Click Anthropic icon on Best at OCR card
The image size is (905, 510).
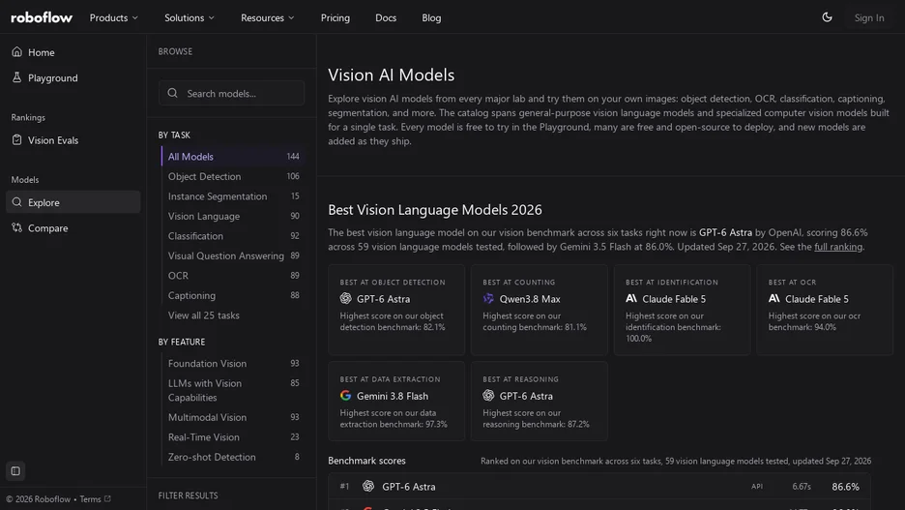coord(774,299)
